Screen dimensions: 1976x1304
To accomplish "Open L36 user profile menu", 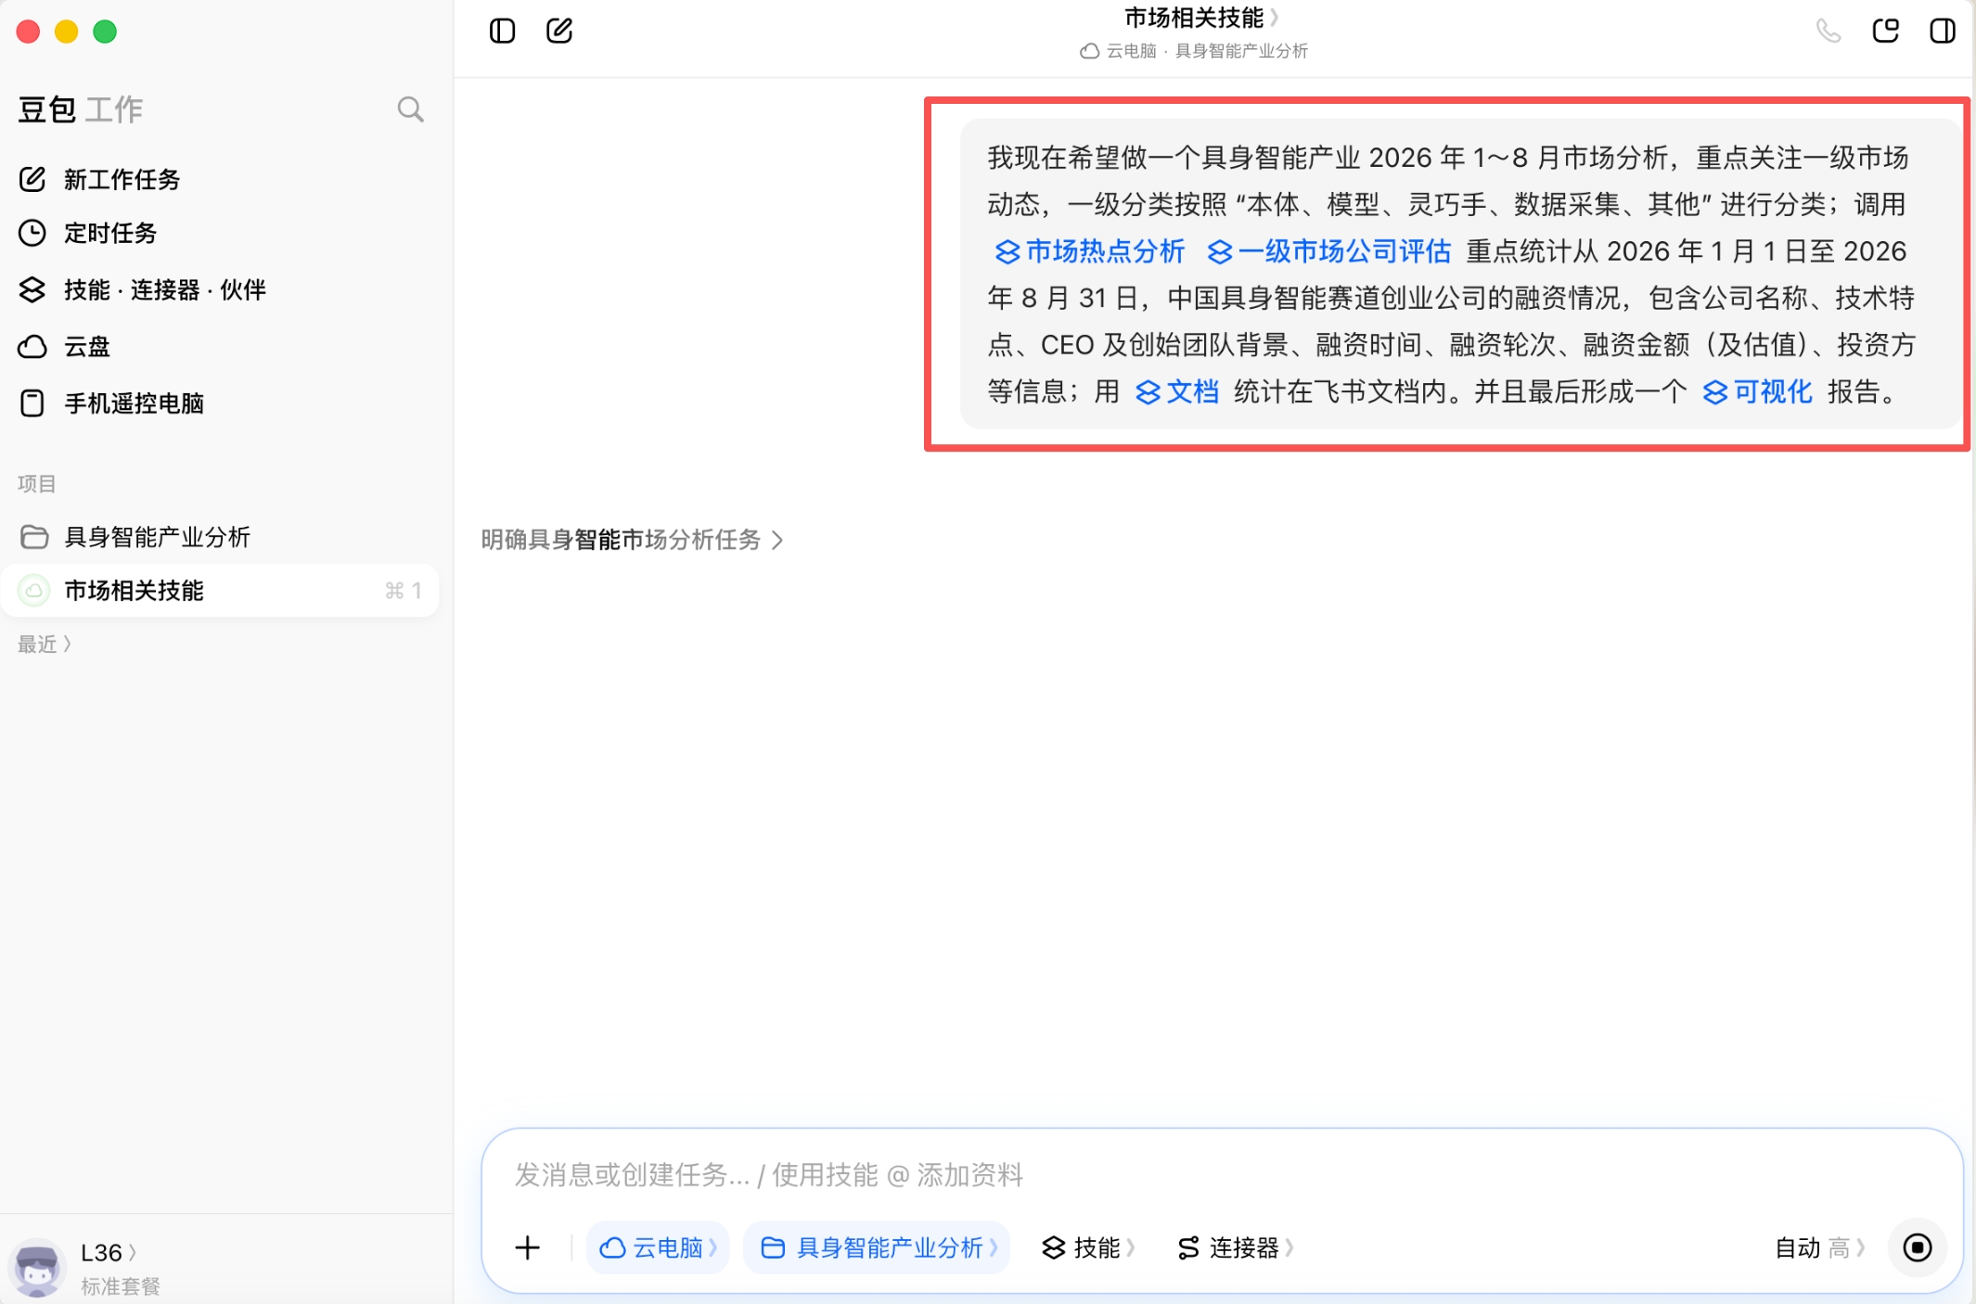I will click(109, 1253).
